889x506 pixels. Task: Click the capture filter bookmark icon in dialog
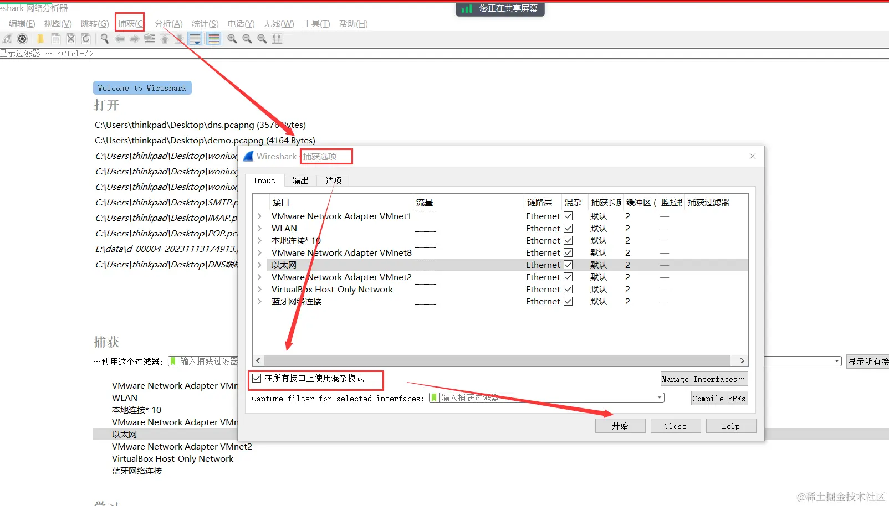434,398
